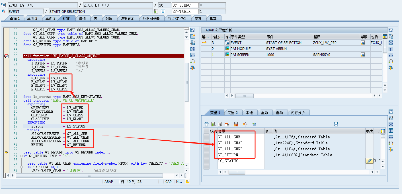This screenshot has width=402, height=194.
Task: Open the 数据浏览器 tab
Action: pyautogui.click(x=151, y=18)
